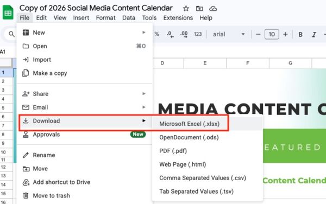
Task: Expand the Share submenu
Action: (84, 94)
